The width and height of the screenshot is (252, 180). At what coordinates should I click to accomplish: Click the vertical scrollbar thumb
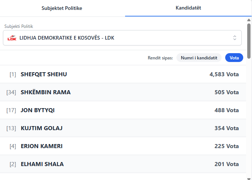[x=249, y=40]
